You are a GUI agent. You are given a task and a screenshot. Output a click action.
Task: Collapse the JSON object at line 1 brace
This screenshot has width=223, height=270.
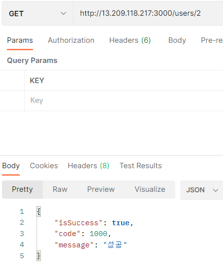39,211
